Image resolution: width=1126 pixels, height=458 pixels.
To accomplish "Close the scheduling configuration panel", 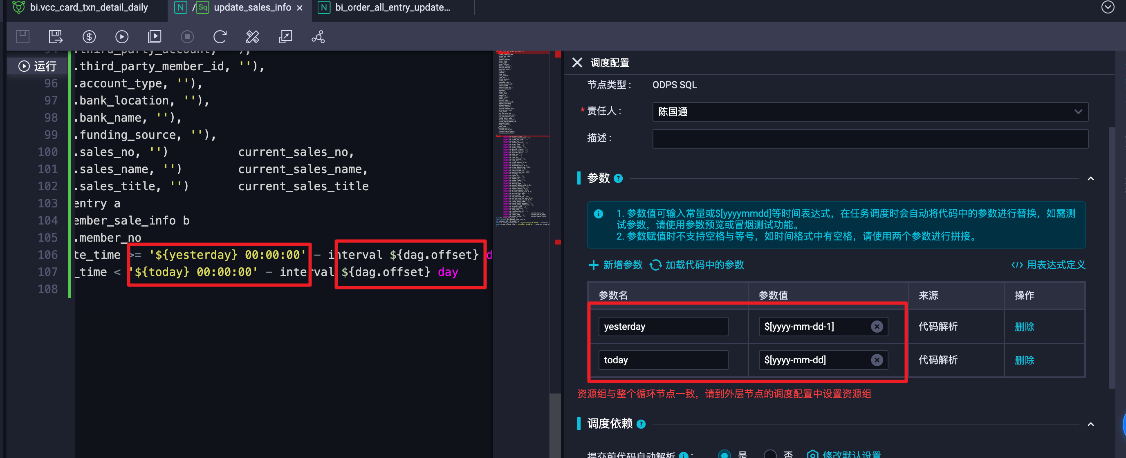I will point(577,62).
